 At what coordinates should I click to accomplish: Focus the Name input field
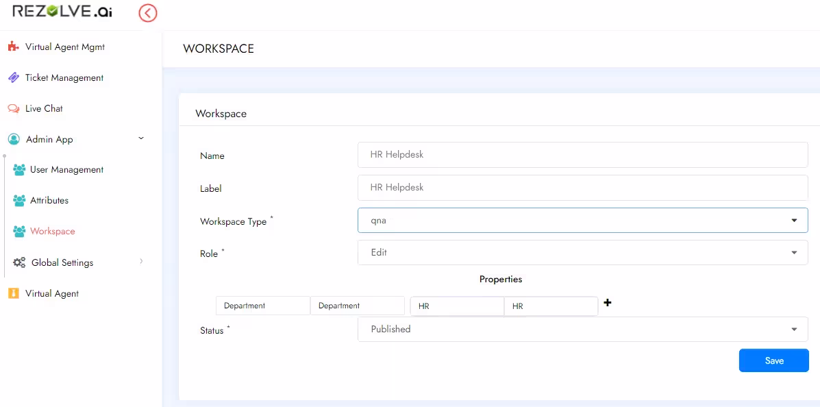tap(582, 155)
